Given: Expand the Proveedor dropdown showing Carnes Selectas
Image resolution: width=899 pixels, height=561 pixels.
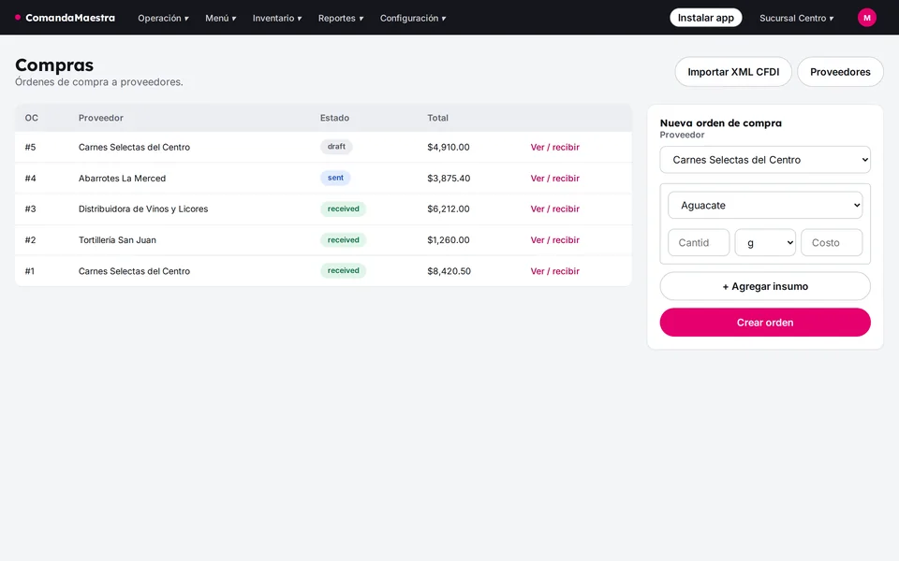Looking at the screenshot, I should pos(765,160).
